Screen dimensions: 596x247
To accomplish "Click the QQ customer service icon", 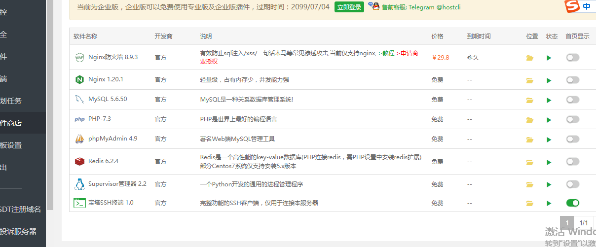I will pos(373,6).
